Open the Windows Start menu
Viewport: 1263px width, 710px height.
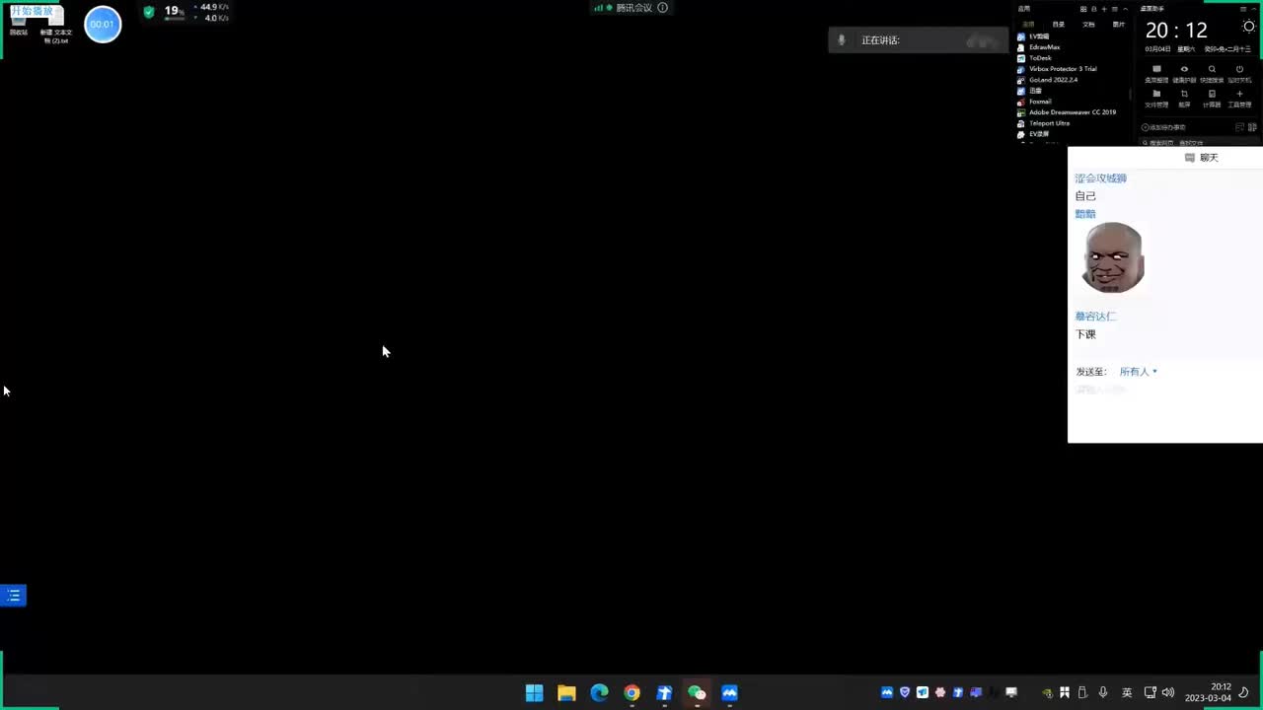[x=534, y=693]
